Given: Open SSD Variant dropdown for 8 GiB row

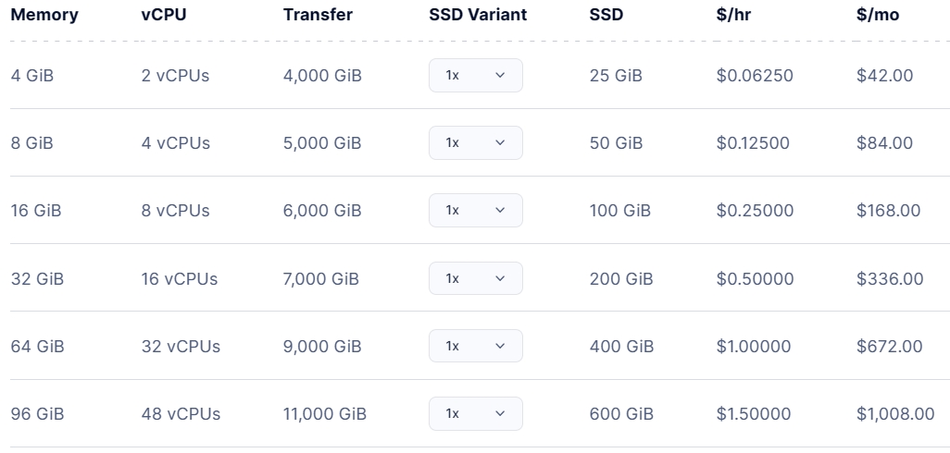Looking at the screenshot, I should [x=476, y=143].
